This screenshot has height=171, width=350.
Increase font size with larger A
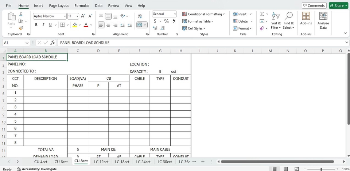[83, 16]
